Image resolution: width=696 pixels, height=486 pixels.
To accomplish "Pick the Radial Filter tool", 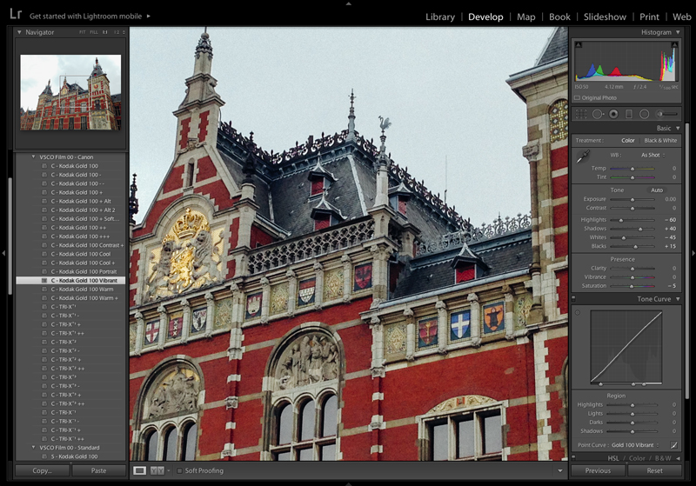I will click(645, 114).
